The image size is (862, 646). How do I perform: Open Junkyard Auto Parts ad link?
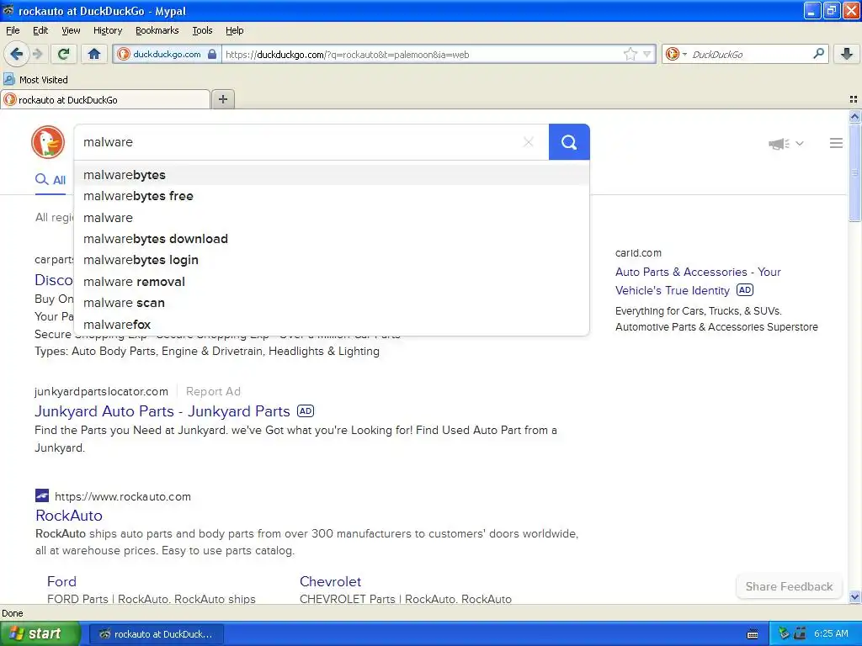162,411
